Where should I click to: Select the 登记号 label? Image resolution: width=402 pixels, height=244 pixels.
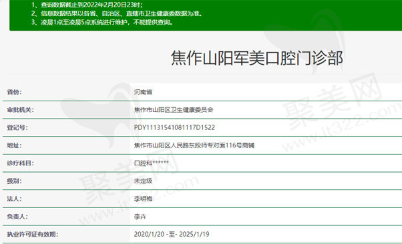coord(17,127)
